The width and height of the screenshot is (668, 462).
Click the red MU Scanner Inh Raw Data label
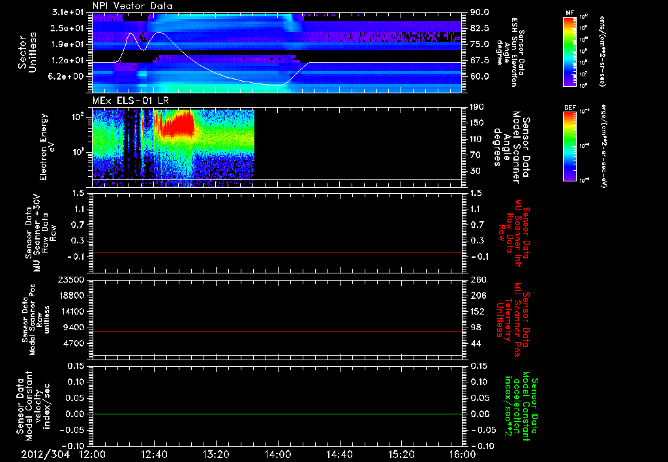[515, 234]
